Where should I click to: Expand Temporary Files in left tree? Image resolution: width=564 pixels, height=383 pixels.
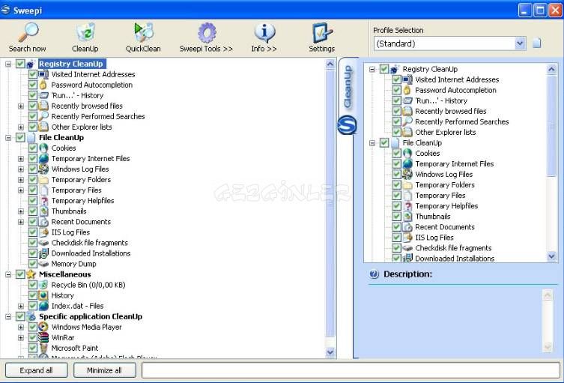click(21, 190)
